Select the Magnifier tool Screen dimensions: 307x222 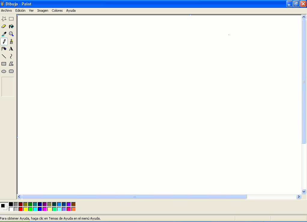(11, 34)
